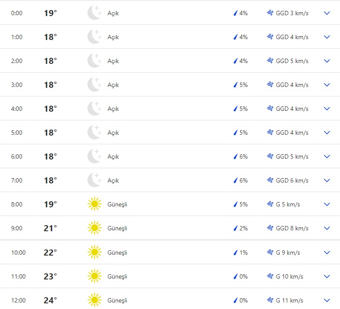
Task: Click the raindrop icon at 3:00
Action: [x=235, y=85]
